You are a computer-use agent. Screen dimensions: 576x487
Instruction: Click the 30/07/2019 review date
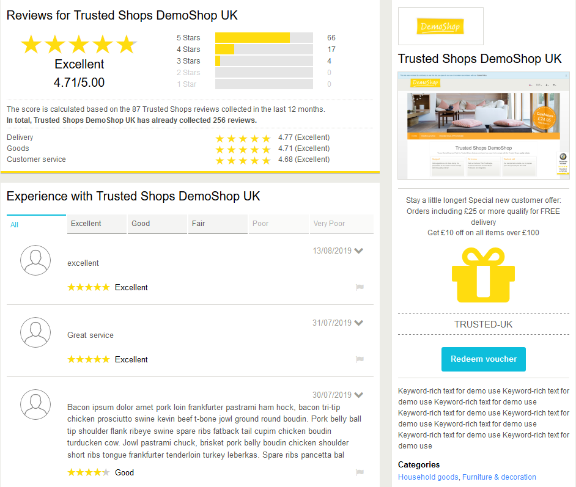point(332,395)
